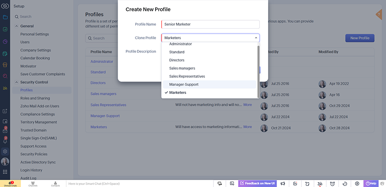
Task: Open the orange marketplace store icon
Action: click(5, 65)
